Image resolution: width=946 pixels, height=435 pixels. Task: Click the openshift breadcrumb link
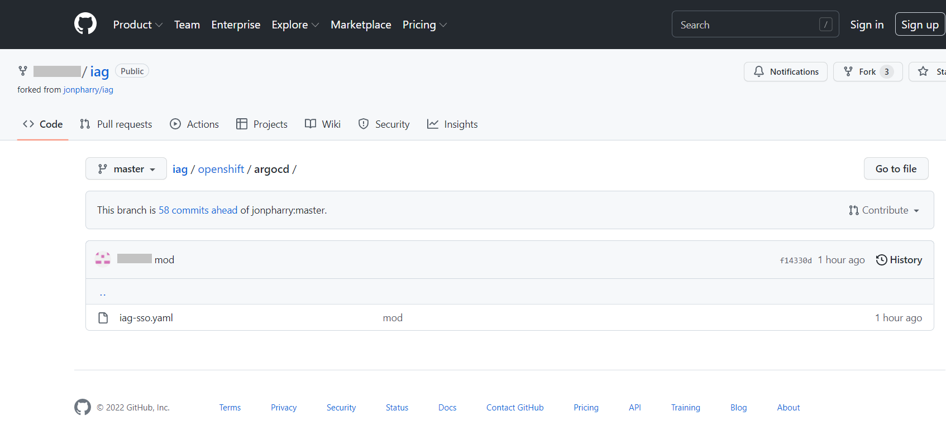click(x=221, y=169)
